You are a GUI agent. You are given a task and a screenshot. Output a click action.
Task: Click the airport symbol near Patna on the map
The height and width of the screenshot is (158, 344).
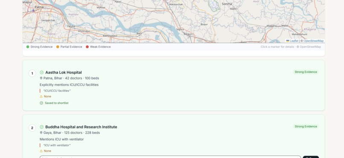[x=33, y=10]
